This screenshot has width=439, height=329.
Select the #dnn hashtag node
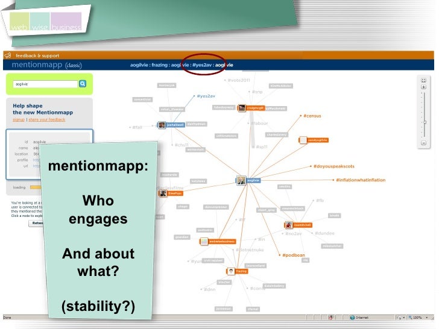point(210,289)
